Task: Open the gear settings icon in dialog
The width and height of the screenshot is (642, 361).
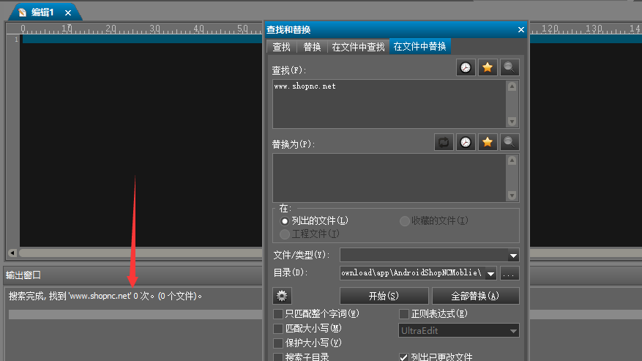Action: click(x=282, y=295)
